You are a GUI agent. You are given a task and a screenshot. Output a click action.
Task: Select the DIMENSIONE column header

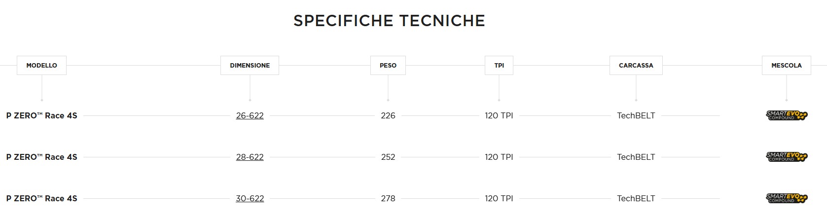tap(250, 65)
